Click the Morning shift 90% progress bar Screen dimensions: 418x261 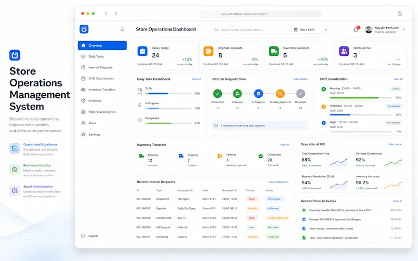pyautogui.click(x=361, y=98)
